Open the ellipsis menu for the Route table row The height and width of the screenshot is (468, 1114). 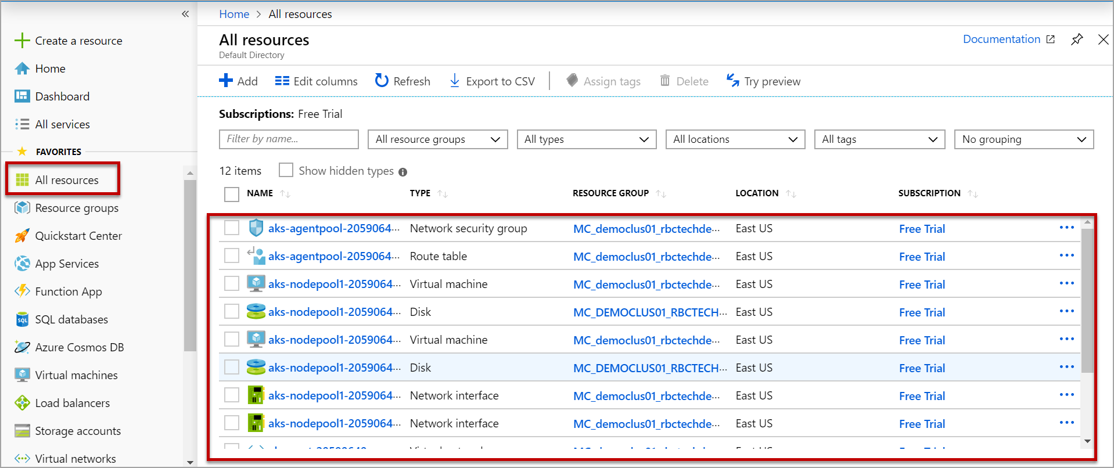coord(1066,255)
